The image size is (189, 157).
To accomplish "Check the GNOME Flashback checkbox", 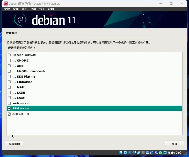I will tap(9, 71).
